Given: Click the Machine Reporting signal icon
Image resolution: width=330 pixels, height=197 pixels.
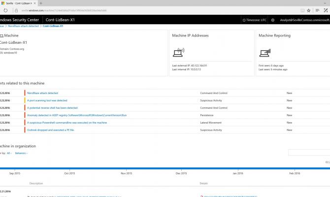Looking at the screenshot, I should tap(265, 53).
